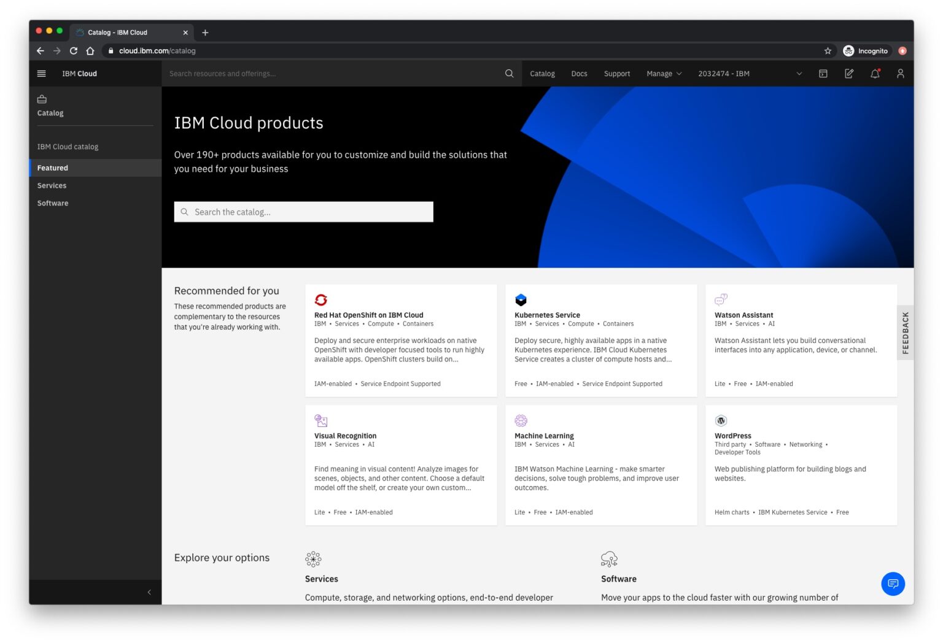Open the blue chat support bubble
943x643 pixels.
coord(893,583)
